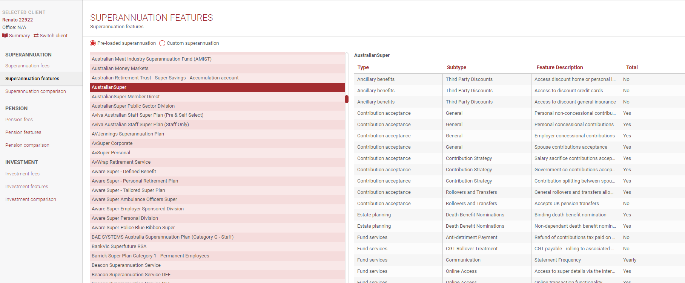Select Aware Super Ambulance Officers Super
The height and width of the screenshot is (283, 685).
pyautogui.click(x=217, y=199)
